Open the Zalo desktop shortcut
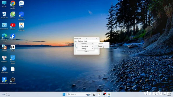This screenshot has height=97, width=173. [21, 4]
